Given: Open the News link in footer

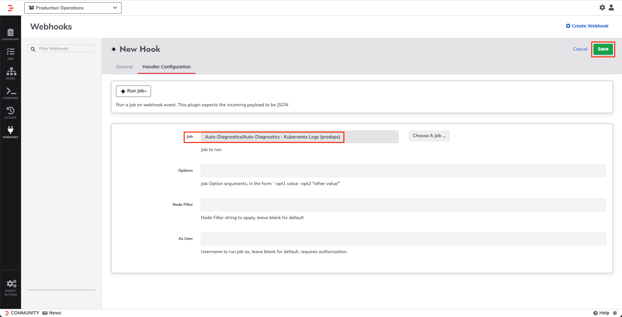Looking at the screenshot, I should tap(52, 313).
